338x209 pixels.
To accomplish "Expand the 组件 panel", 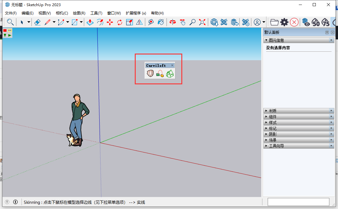I will (278, 116).
